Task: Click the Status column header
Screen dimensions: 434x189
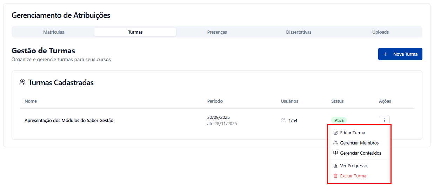Action: click(337, 101)
